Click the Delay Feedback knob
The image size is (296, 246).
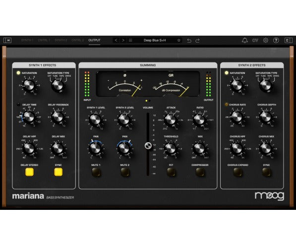click(58, 117)
